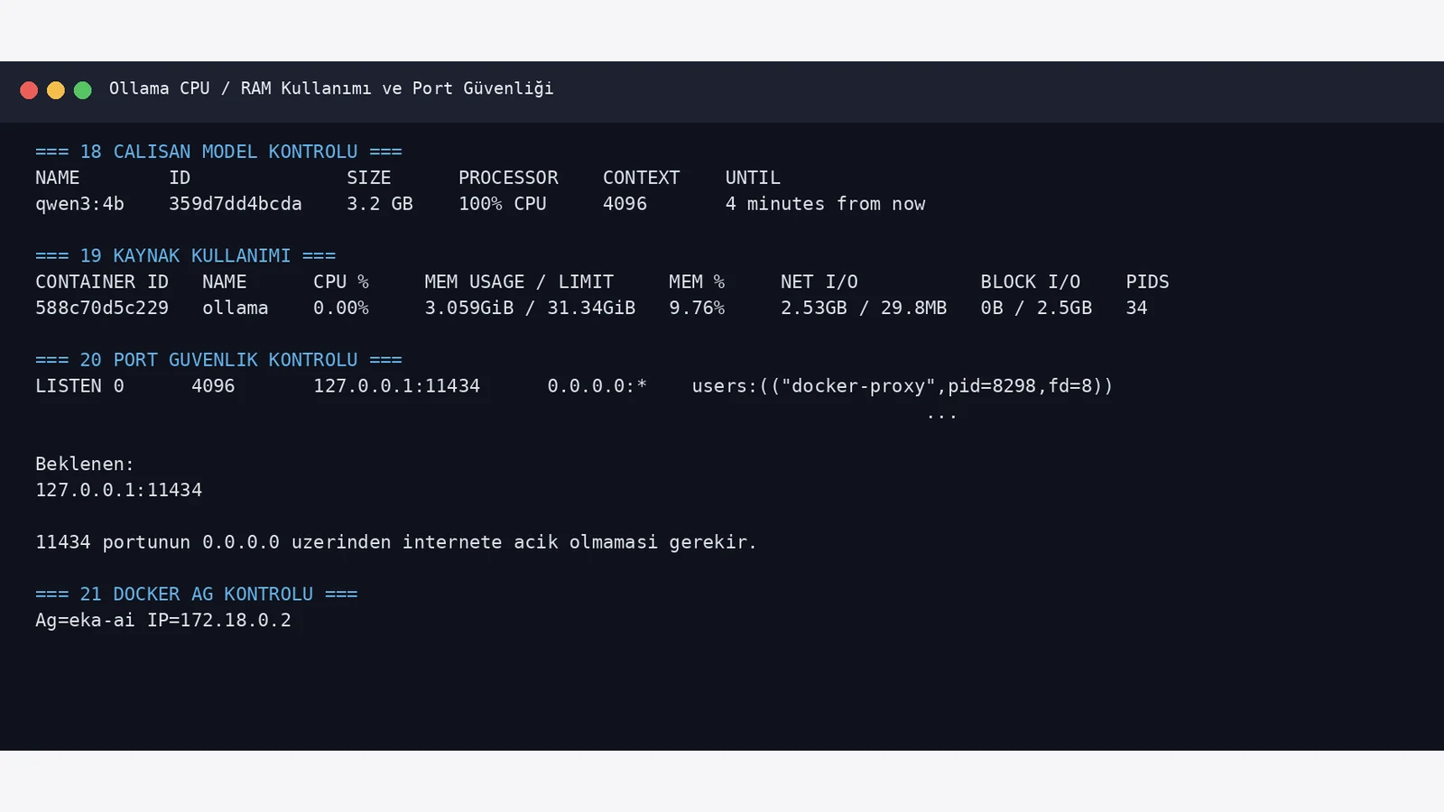Click the red close window button
1444x812 pixels.
pyautogui.click(x=29, y=90)
